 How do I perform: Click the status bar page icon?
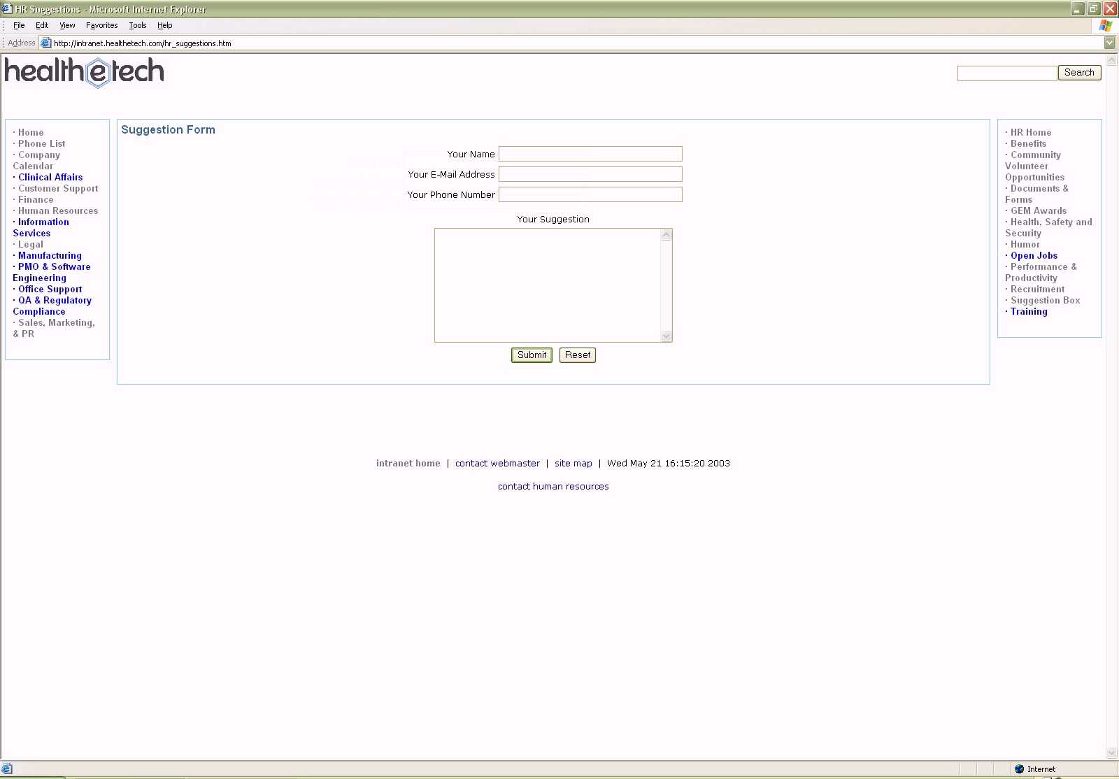coord(7,769)
